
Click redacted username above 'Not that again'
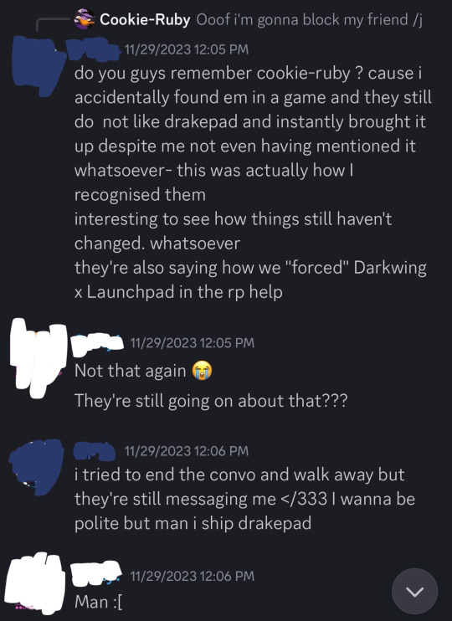point(97,344)
